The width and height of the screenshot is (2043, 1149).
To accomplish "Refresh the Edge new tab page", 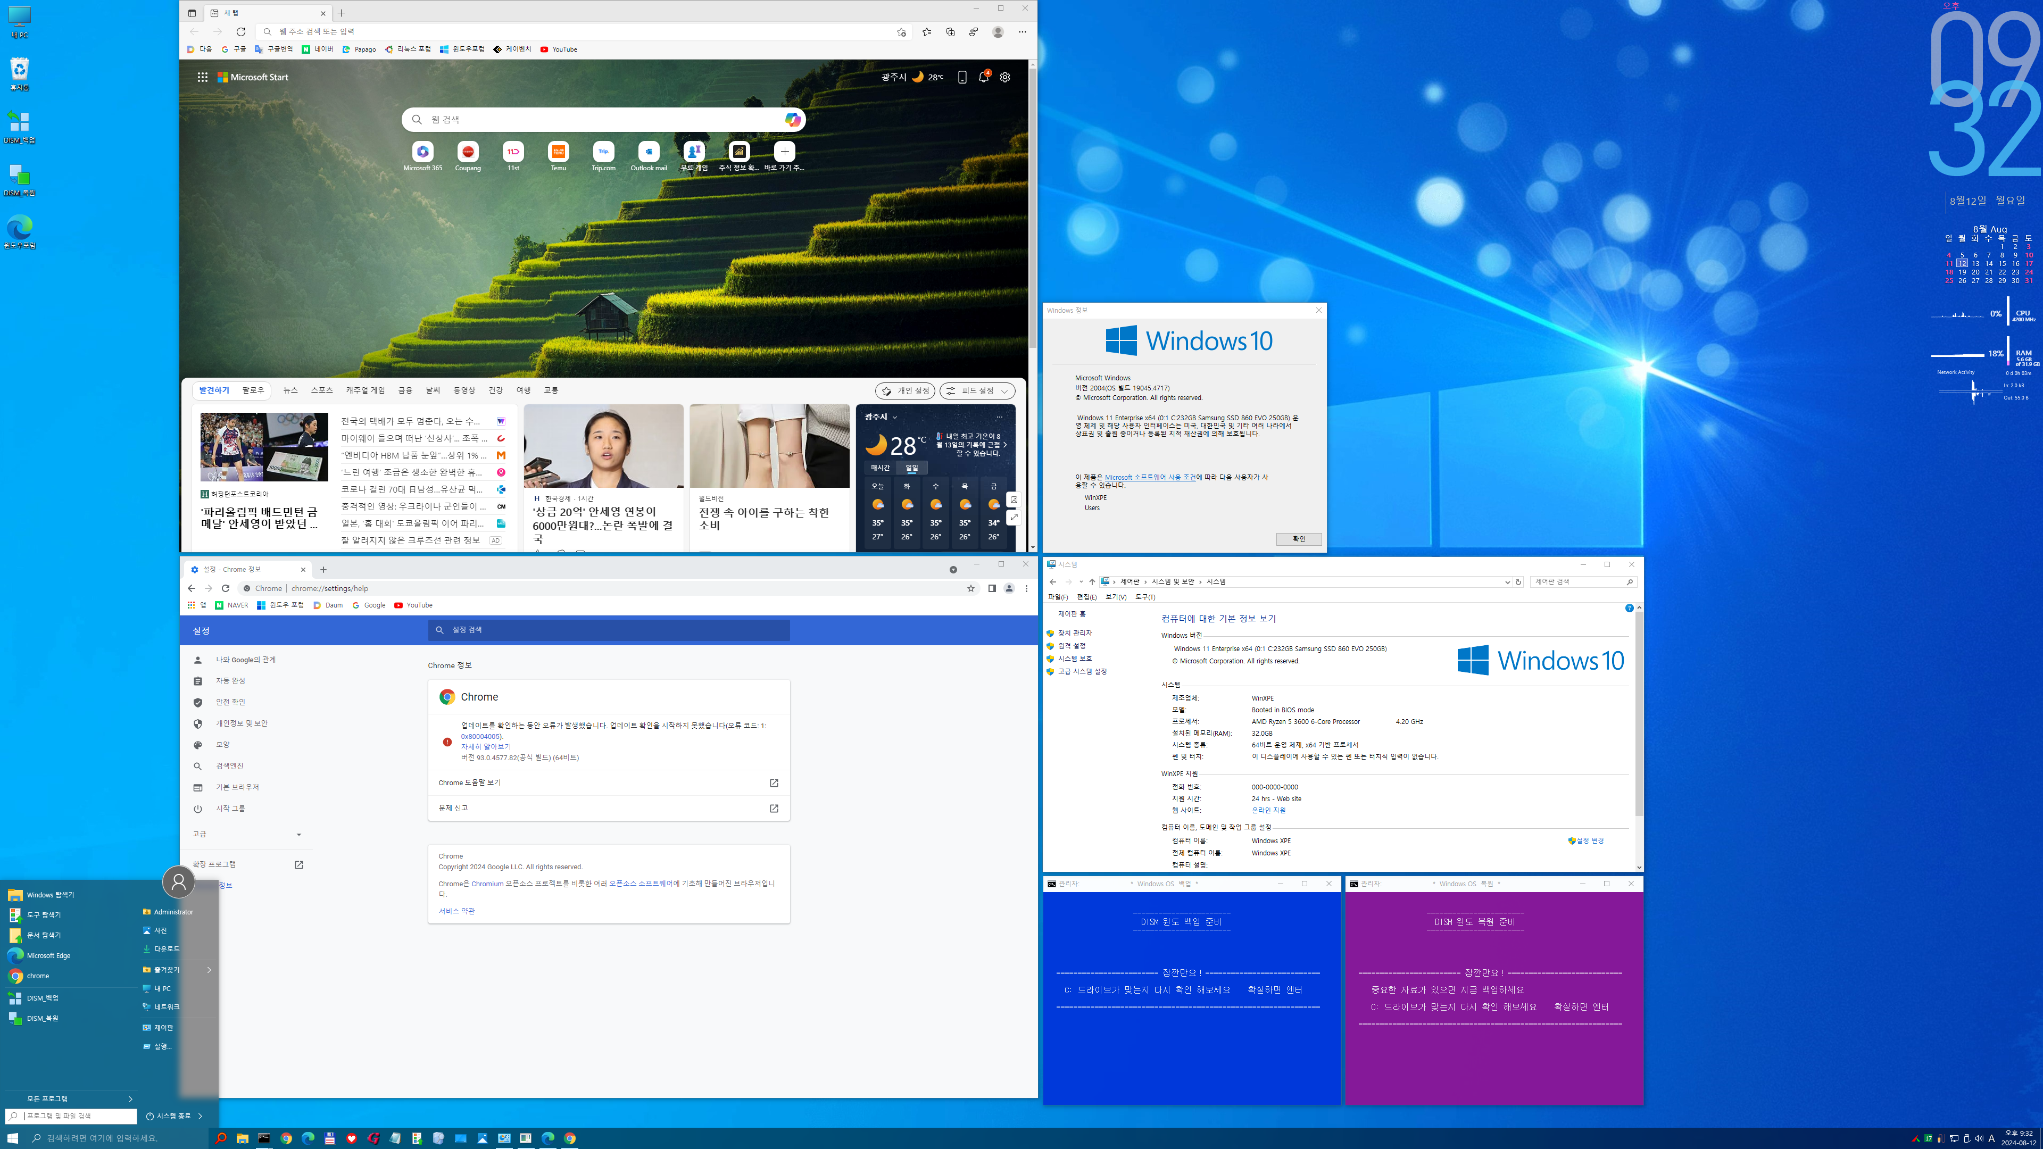I will click(241, 32).
